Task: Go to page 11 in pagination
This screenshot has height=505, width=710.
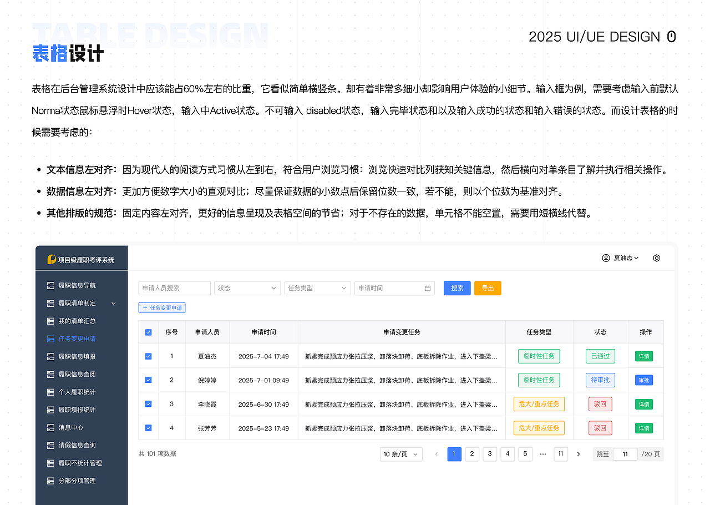Action: click(561, 454)
